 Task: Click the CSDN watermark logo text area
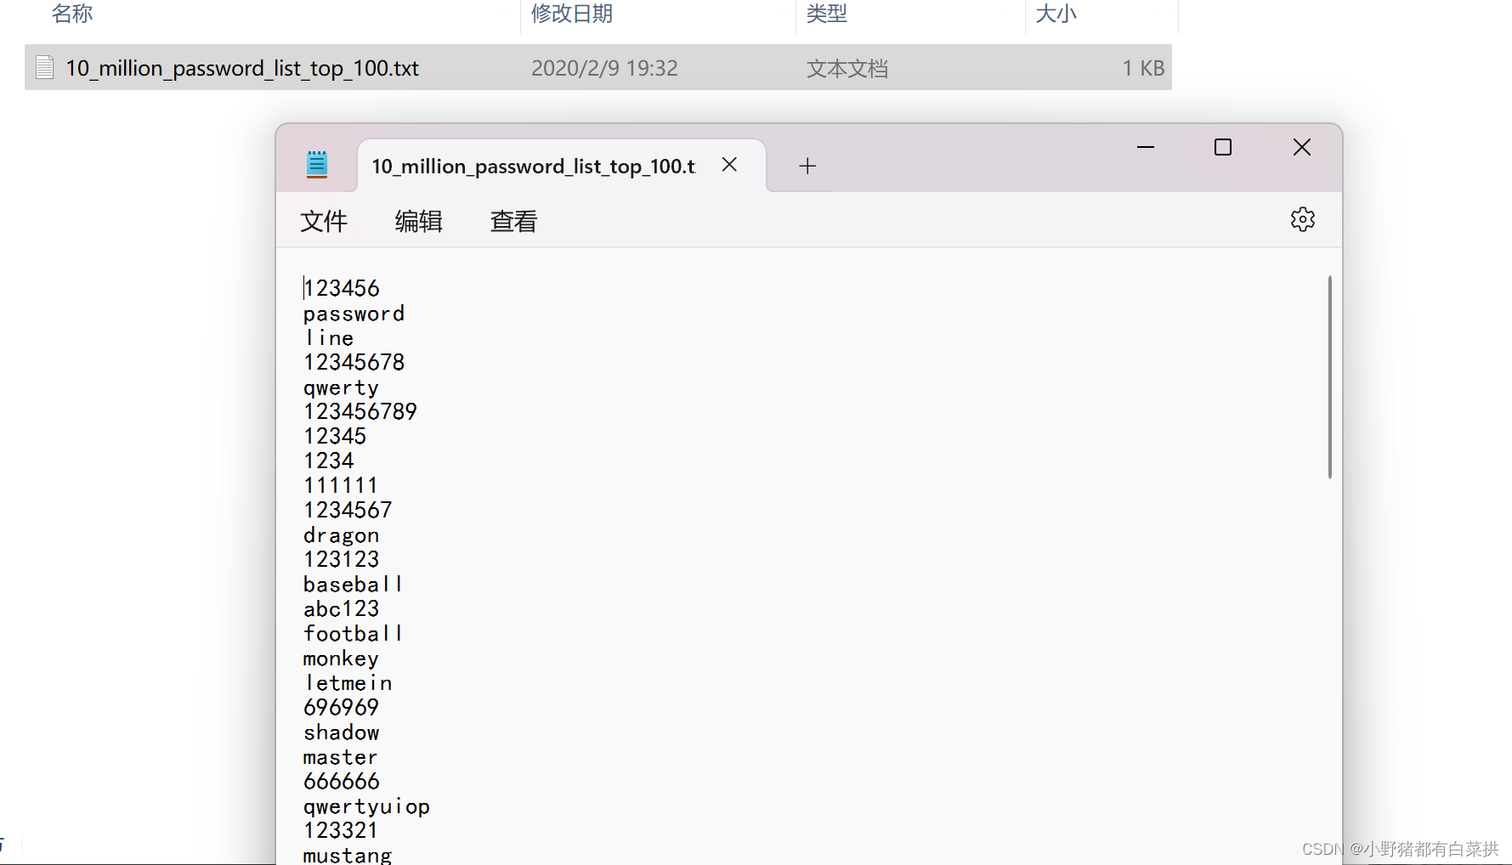click(x=1394, y=847)
